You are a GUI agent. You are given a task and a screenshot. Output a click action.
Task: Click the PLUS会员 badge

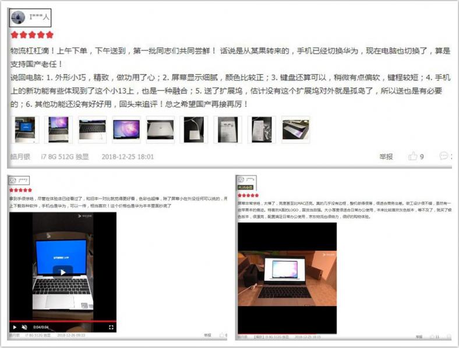point(245,187)
